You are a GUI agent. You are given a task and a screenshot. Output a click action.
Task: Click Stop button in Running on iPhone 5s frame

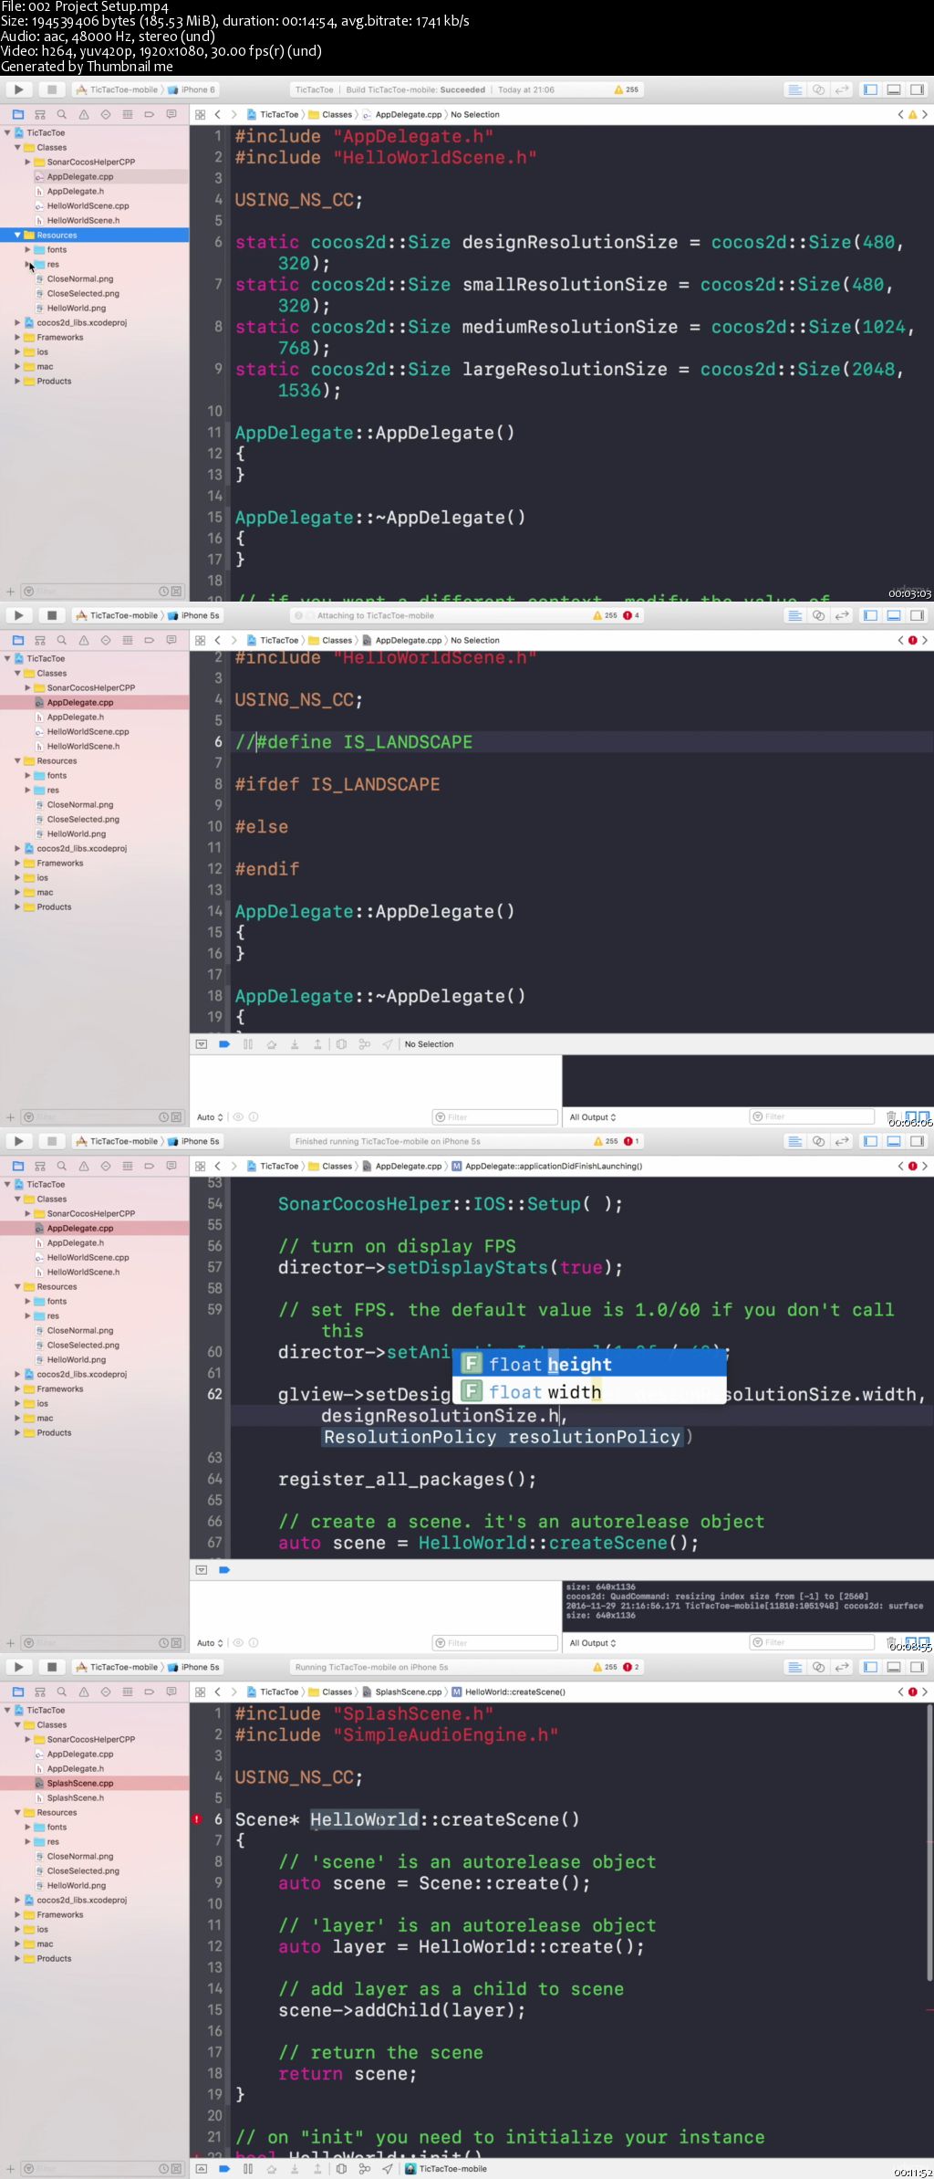[52, 1667]
